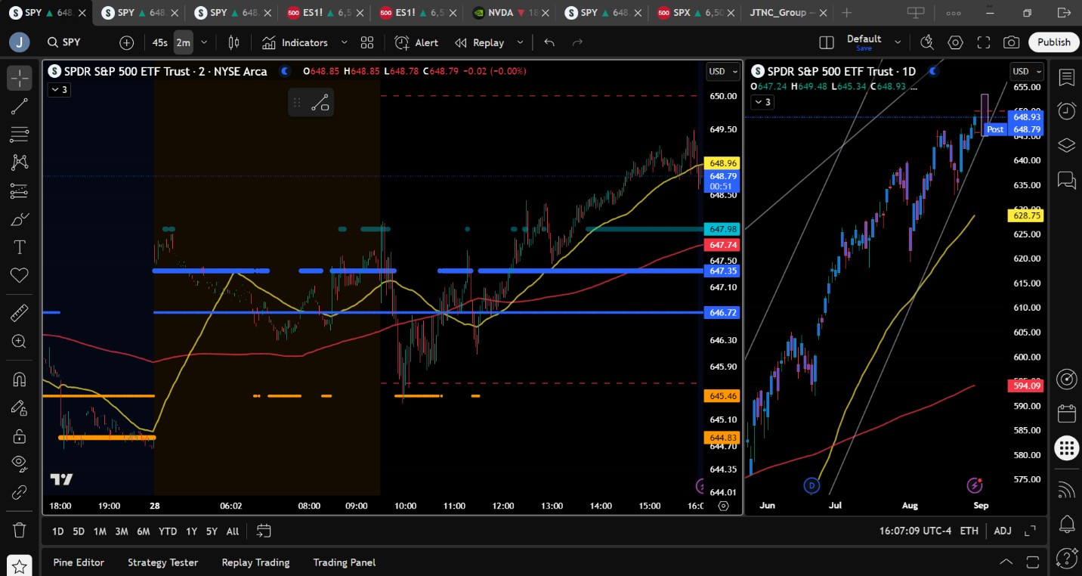This screenshot has height=576, width=1082.
Task: Expand the Default layout dropdown chevron
Action: tap(898, 42)
